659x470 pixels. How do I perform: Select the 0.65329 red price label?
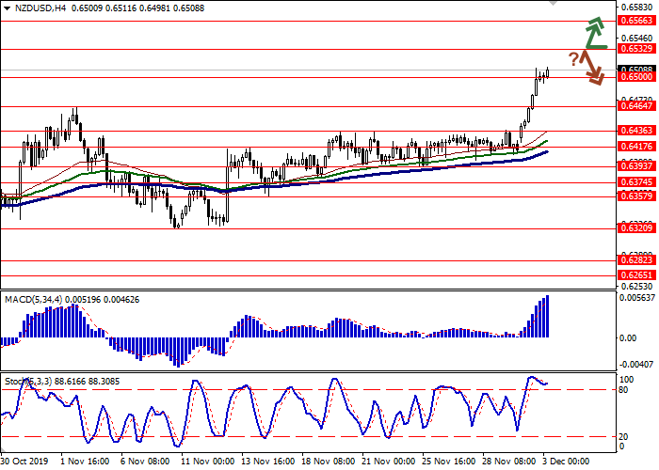(636, 48)
